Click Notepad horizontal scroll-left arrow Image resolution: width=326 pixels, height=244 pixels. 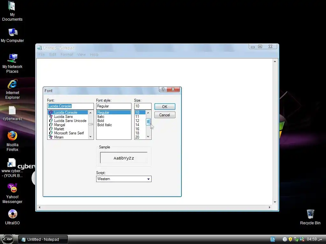(39, 207)
